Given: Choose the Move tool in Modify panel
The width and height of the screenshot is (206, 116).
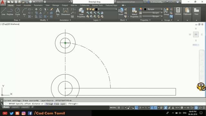Looking at the screenshot, I should click(x=36, y=9).
